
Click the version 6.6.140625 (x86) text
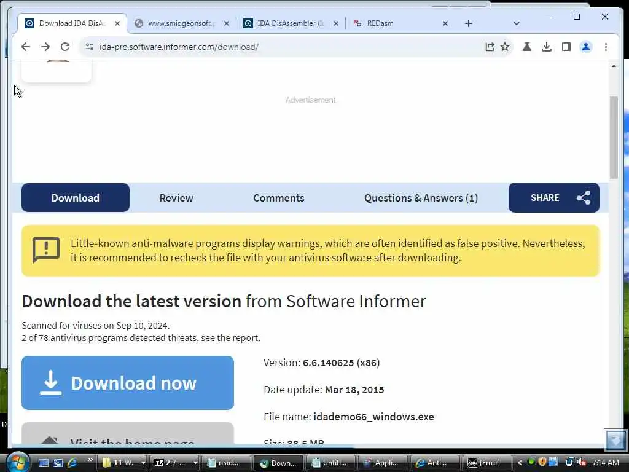point(341,363)
